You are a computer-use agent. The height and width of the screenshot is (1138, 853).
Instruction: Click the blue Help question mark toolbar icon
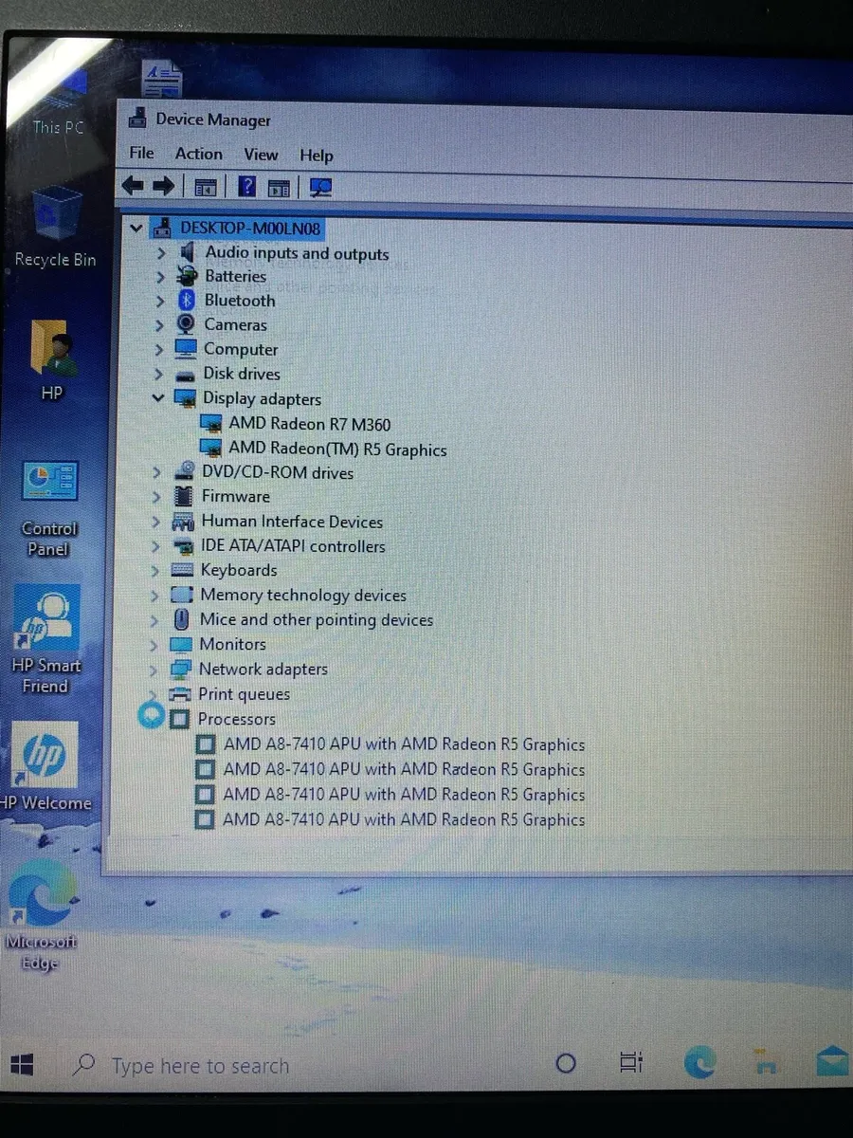click(x=246, y=186)
